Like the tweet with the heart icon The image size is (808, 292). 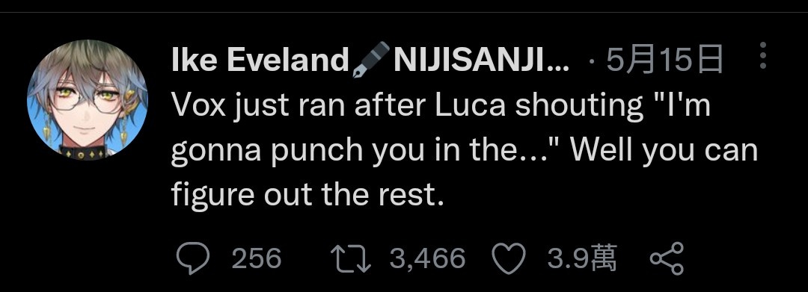(509, 258)
